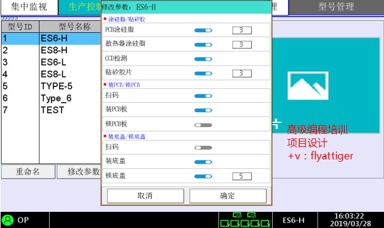Screen dimensions: 384x228
Task: Click the 散热器涂硅脂 value field
Action: click(x=242, y=45)
